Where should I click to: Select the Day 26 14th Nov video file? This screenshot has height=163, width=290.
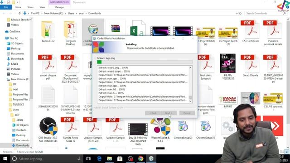(138, 129)
